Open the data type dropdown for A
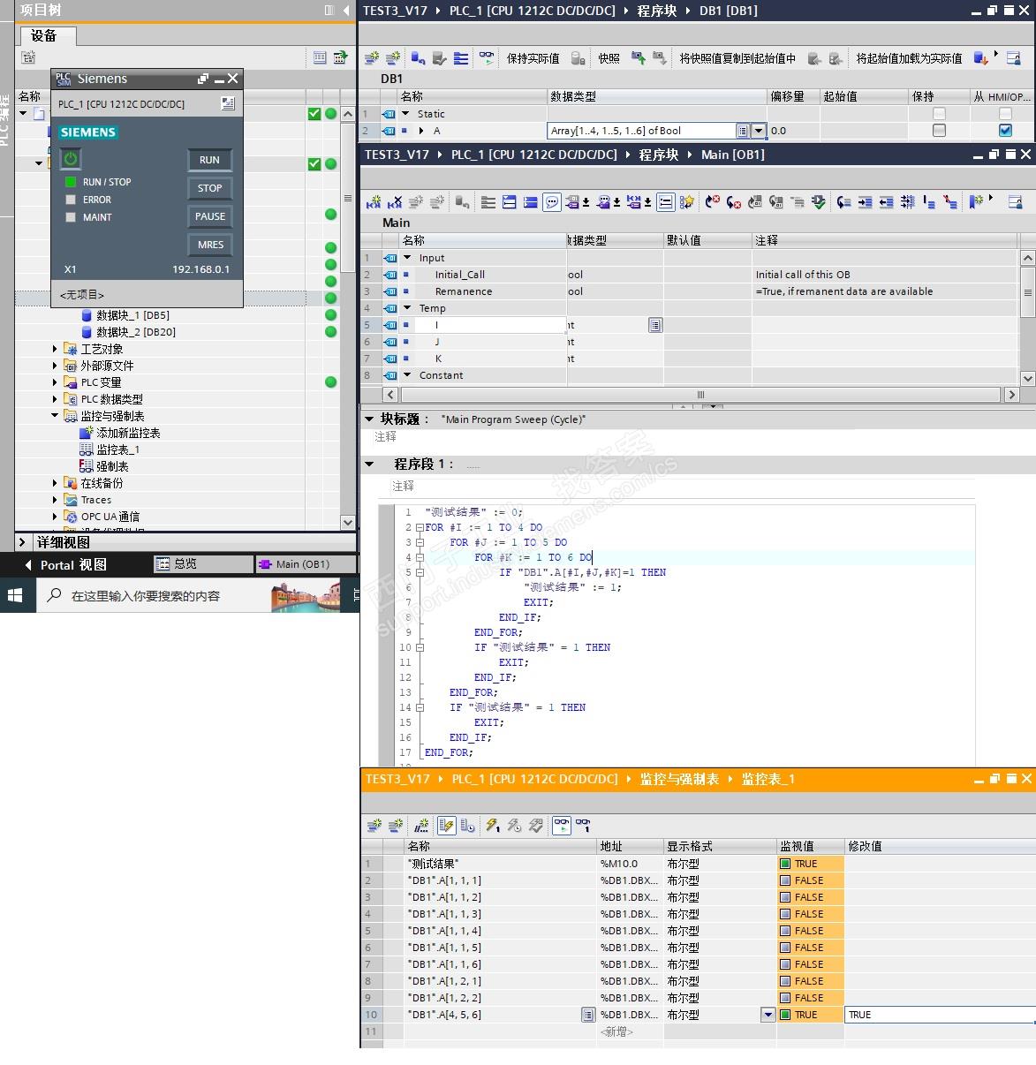The height and width of the screenshot is (1065, 1036). [758, 131]
